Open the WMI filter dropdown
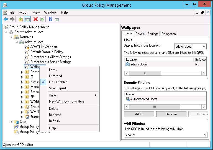Viewport: 213px width, 150px height. click(205, 135)
